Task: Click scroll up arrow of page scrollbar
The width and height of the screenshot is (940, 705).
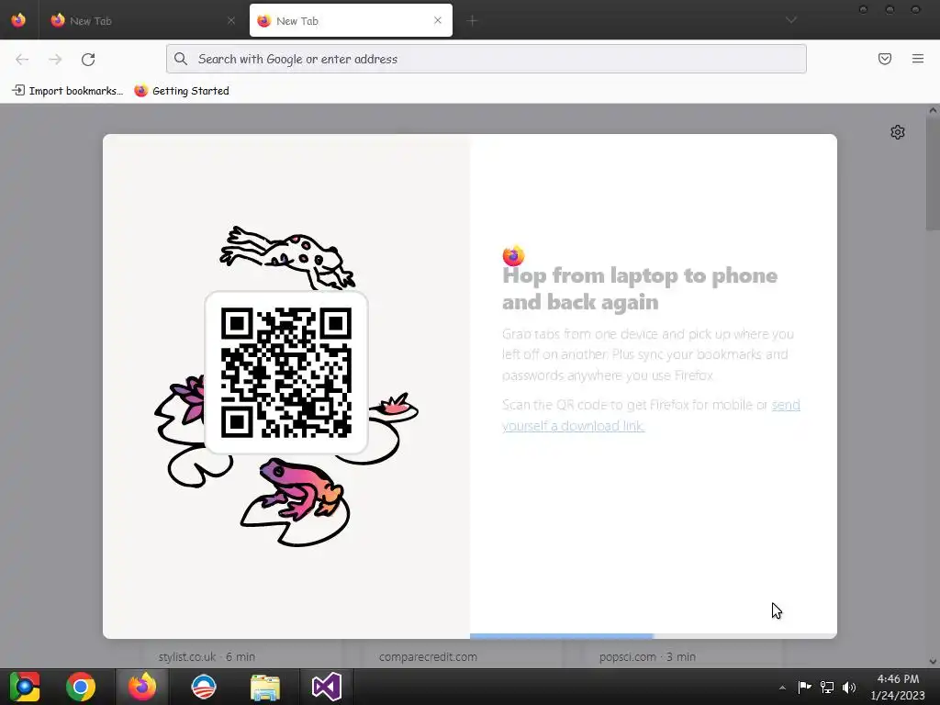Action: [x=933, y=110]
